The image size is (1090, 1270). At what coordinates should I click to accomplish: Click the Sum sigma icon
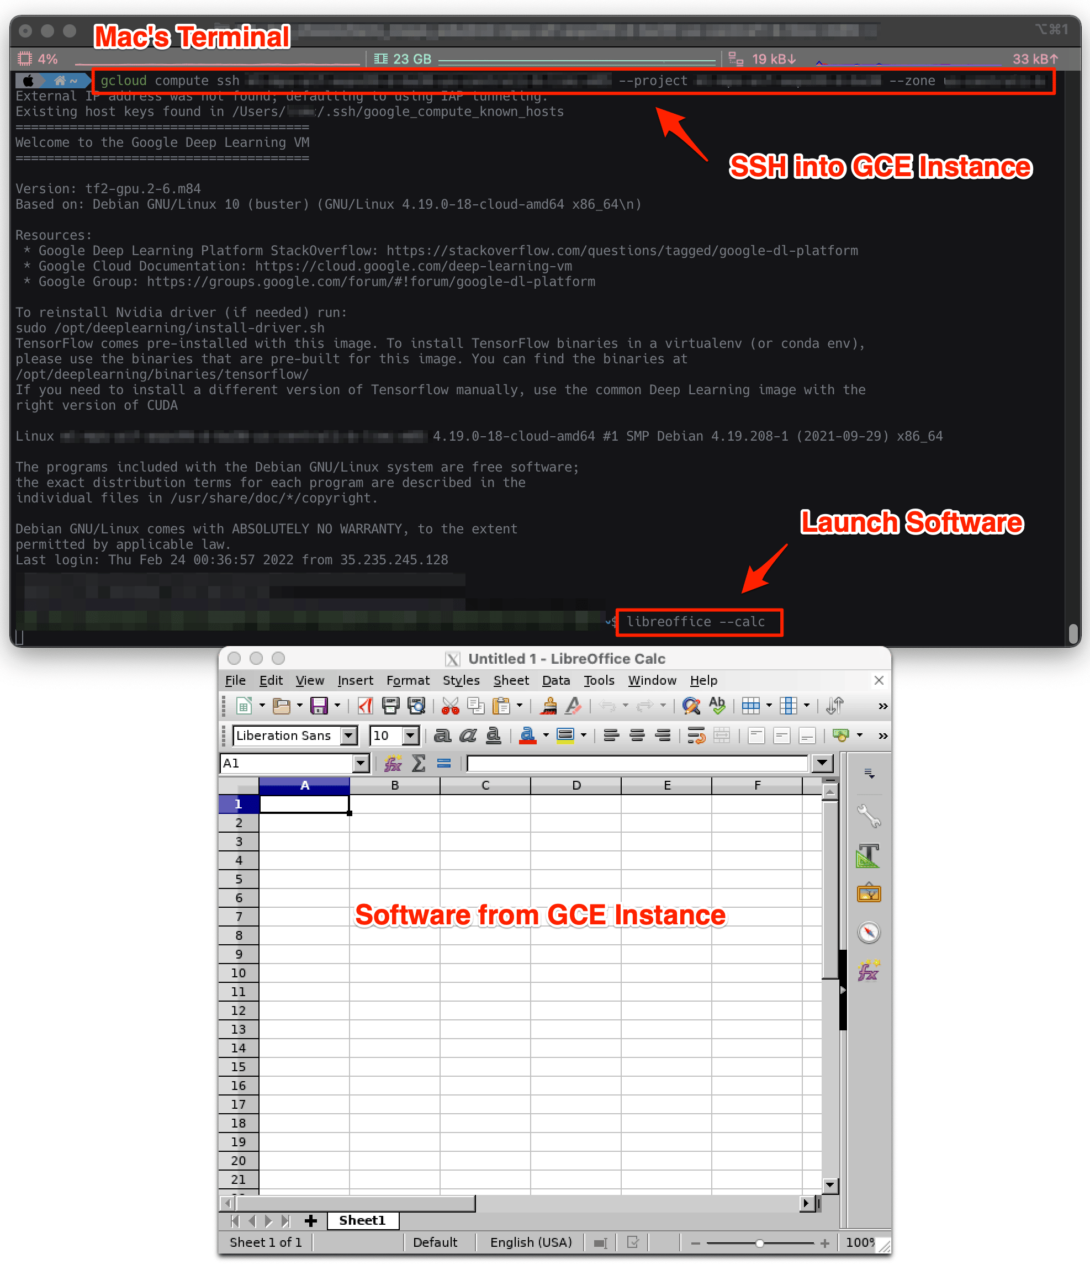point(419,763)
